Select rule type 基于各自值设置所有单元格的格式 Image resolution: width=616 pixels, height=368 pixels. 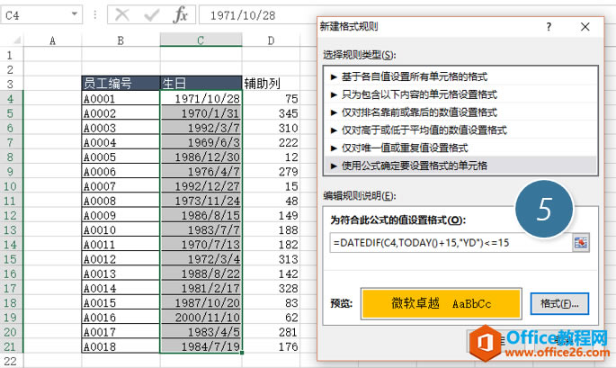pyautogui.click(x=460, y=76)
